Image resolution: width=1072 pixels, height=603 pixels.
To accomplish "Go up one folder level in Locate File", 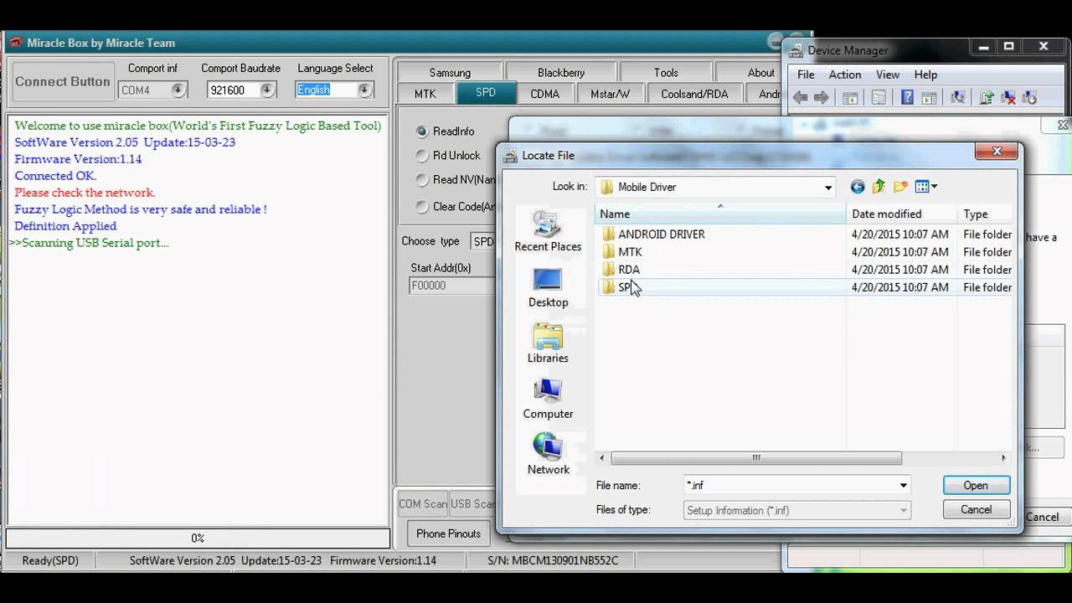I will [x=879, y=187].
